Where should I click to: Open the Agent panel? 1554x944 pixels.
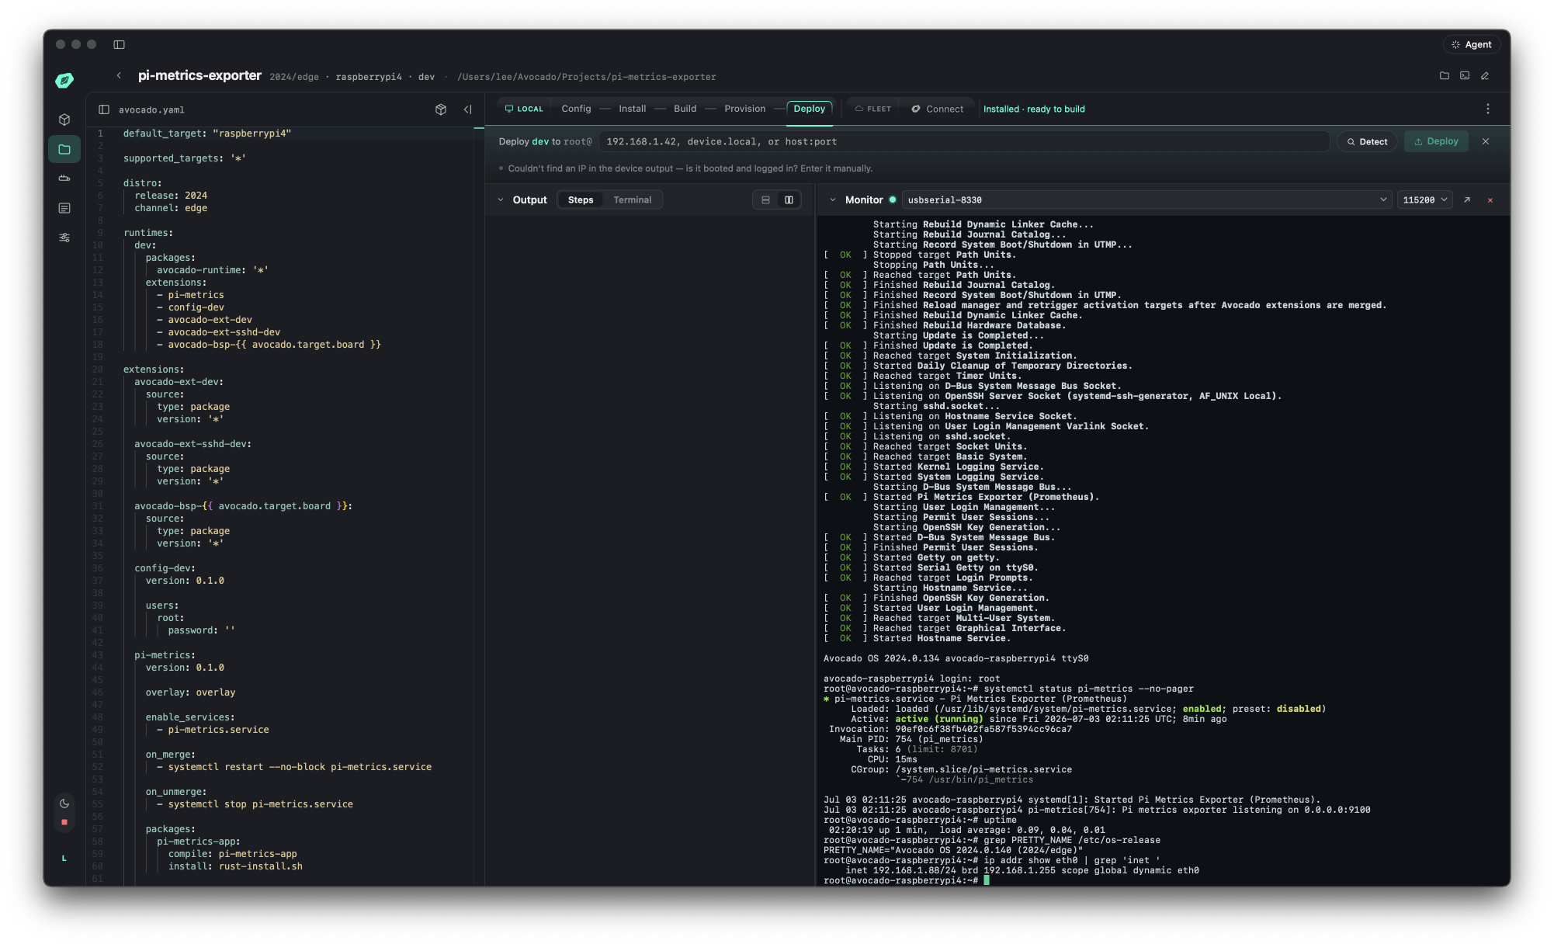click(1472, 44)
